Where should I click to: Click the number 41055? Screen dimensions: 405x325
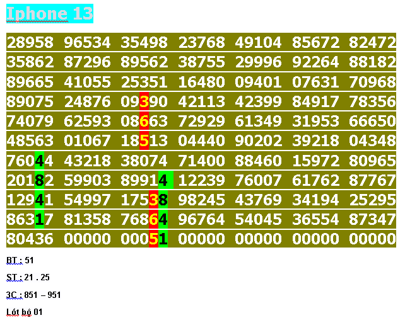[87, 82]
